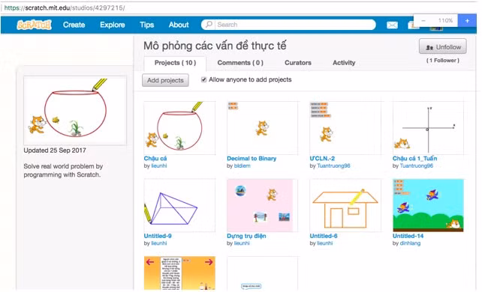Screen dimensions: 482x292
Task: Open the ƯCLN.-2 project thumbnail
Action: [x=345, y=128]
